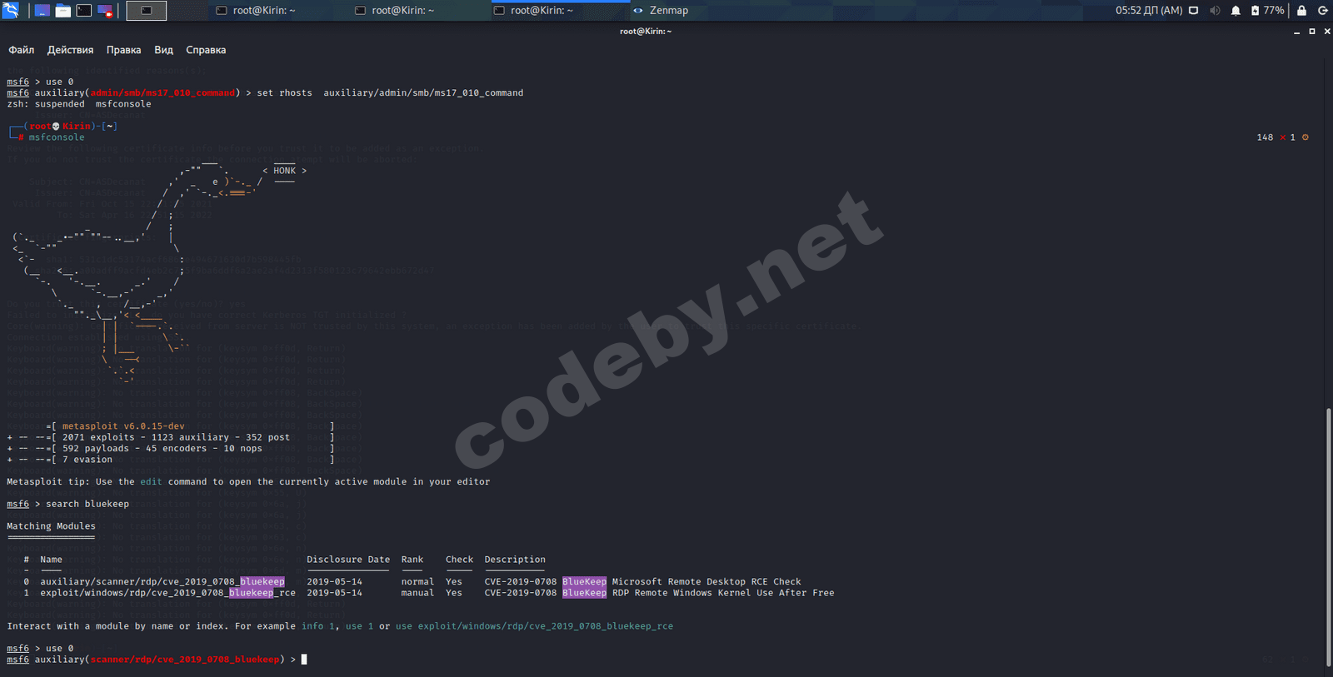Click the 'set rhosts' command text
1333x677 pixels.
pos(284,93)
